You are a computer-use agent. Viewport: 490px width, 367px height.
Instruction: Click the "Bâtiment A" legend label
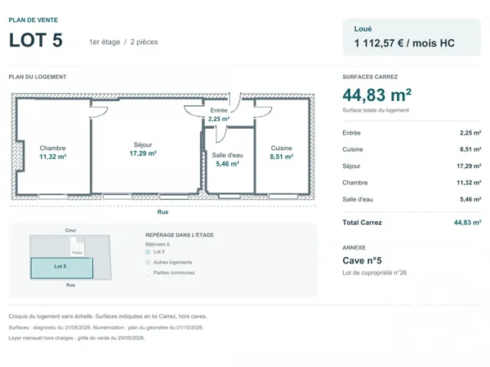pos(158,245)
